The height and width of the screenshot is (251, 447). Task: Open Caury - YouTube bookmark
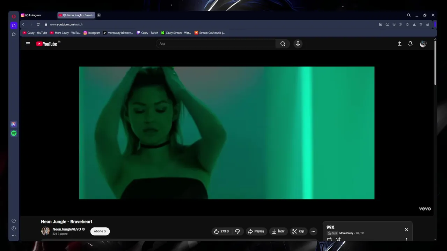(35, 33)
